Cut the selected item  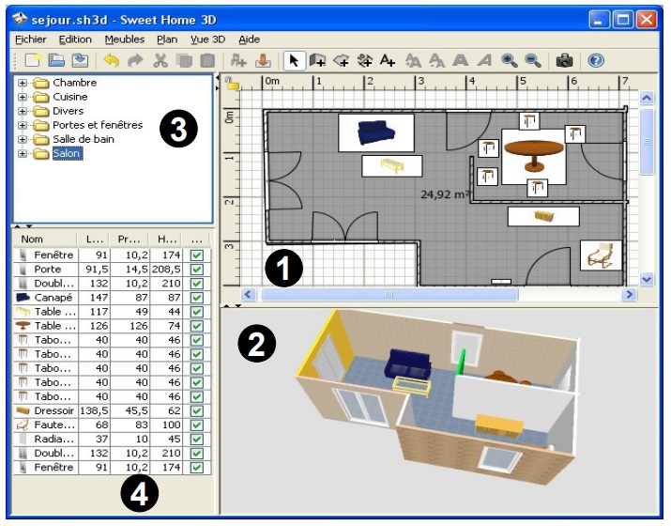(160, 60)
